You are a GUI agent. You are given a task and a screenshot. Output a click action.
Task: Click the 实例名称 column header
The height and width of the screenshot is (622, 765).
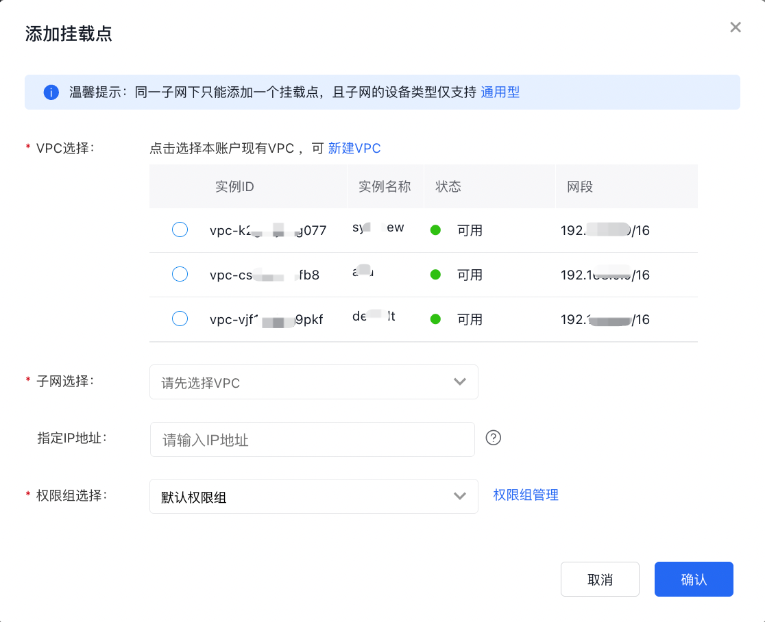click(x=384, y=187)
